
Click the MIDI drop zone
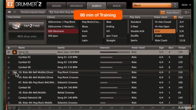pos(26,36)
